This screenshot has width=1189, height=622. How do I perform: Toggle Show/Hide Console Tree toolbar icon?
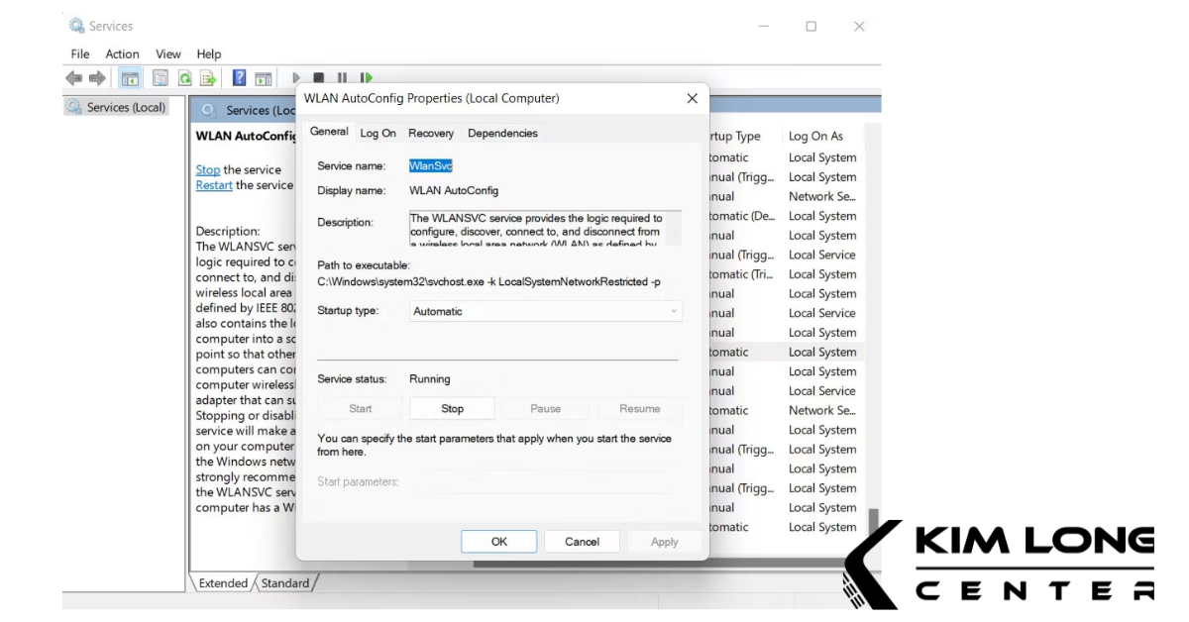coord(130,78)
